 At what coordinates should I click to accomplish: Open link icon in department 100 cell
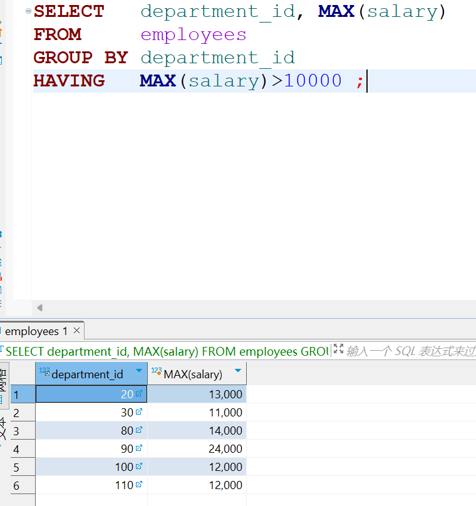point(139,467)
